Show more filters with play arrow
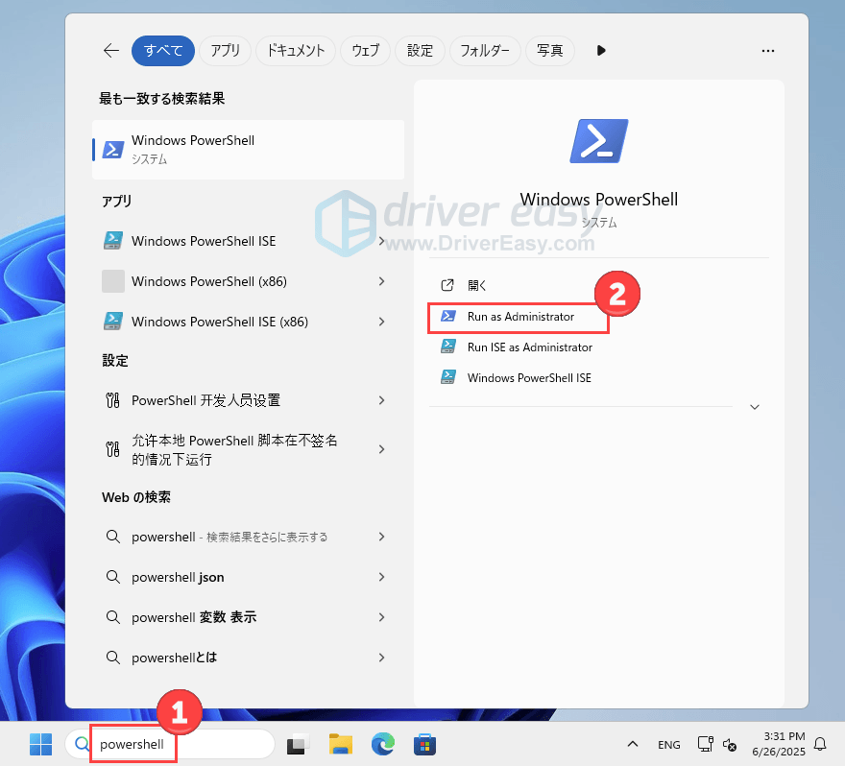The width and height of the screenshot is (845, 766). pos(601,51)
